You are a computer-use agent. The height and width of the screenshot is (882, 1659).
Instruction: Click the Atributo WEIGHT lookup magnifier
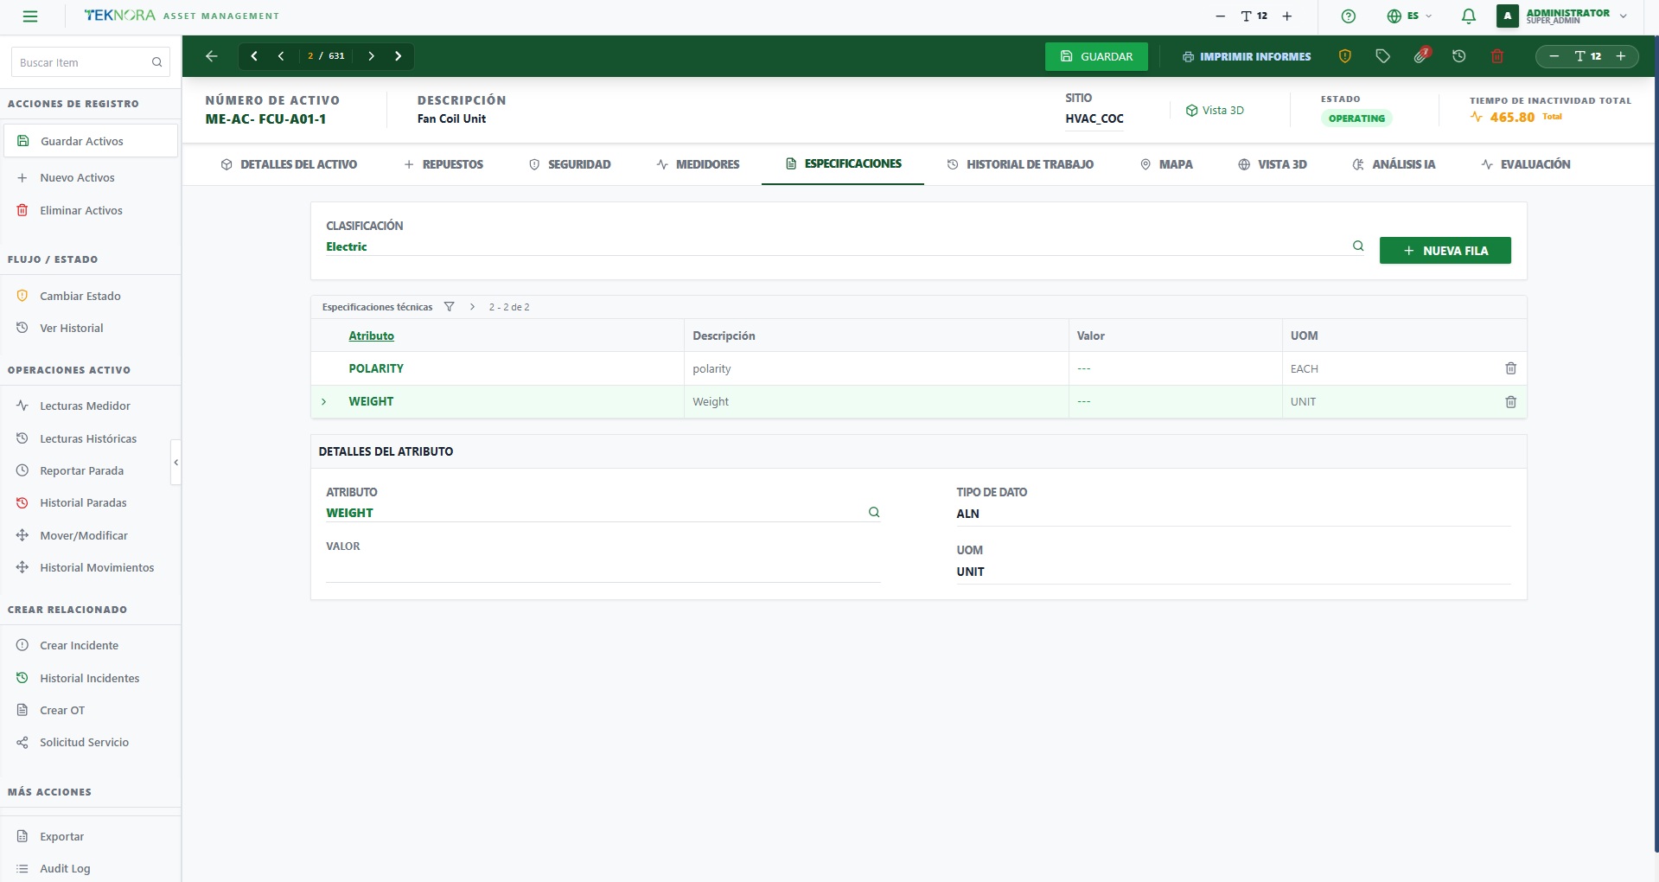[x=874, y=512]
